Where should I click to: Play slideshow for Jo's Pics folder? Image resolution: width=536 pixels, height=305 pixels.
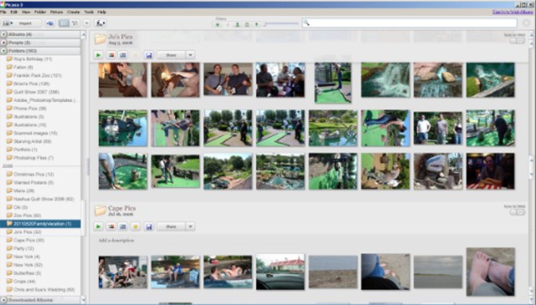[x=98, y=55]
